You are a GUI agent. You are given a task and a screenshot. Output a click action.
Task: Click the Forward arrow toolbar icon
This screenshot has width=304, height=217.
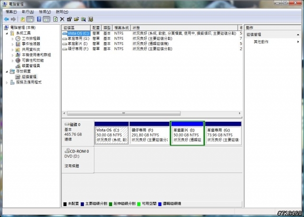[13, 19]
